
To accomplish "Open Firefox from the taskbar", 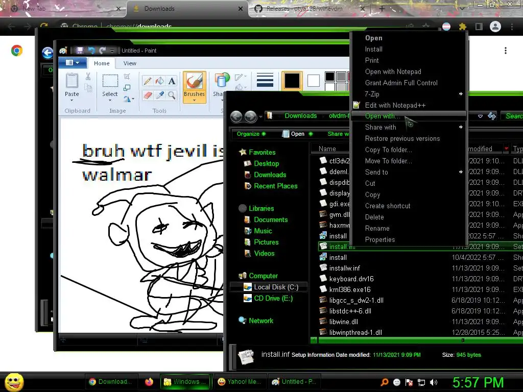I will coord(149,382).
